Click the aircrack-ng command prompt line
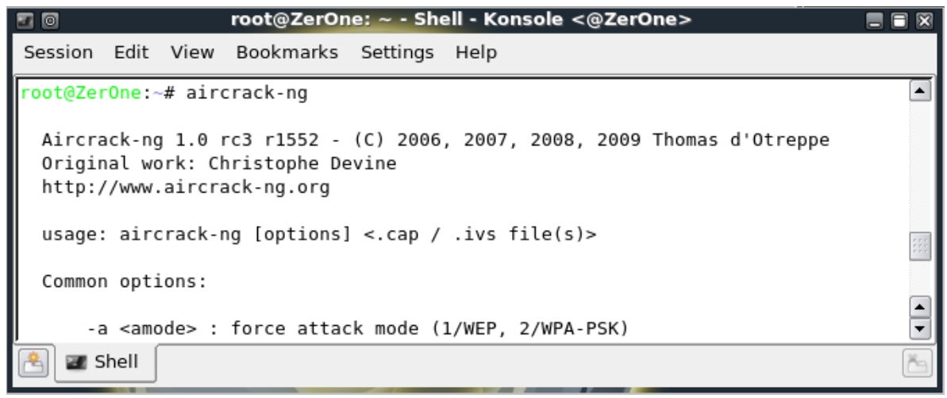Screen dimensions: 947x398 [164, 93]
